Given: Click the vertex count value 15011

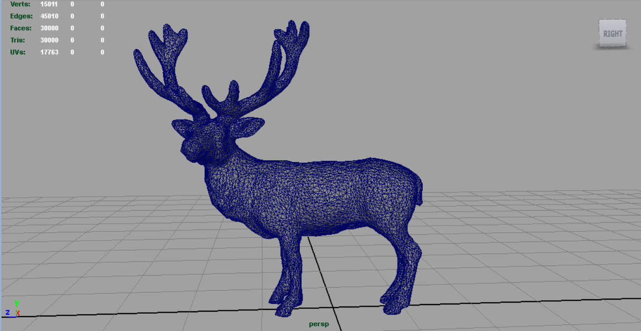Looking at the screenshot, I should click(49, 4).
